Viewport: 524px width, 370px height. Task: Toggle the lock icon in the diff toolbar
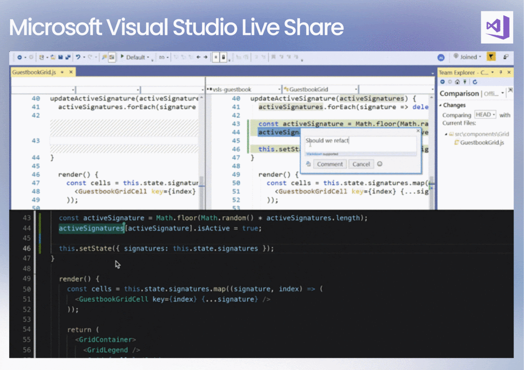223,57
